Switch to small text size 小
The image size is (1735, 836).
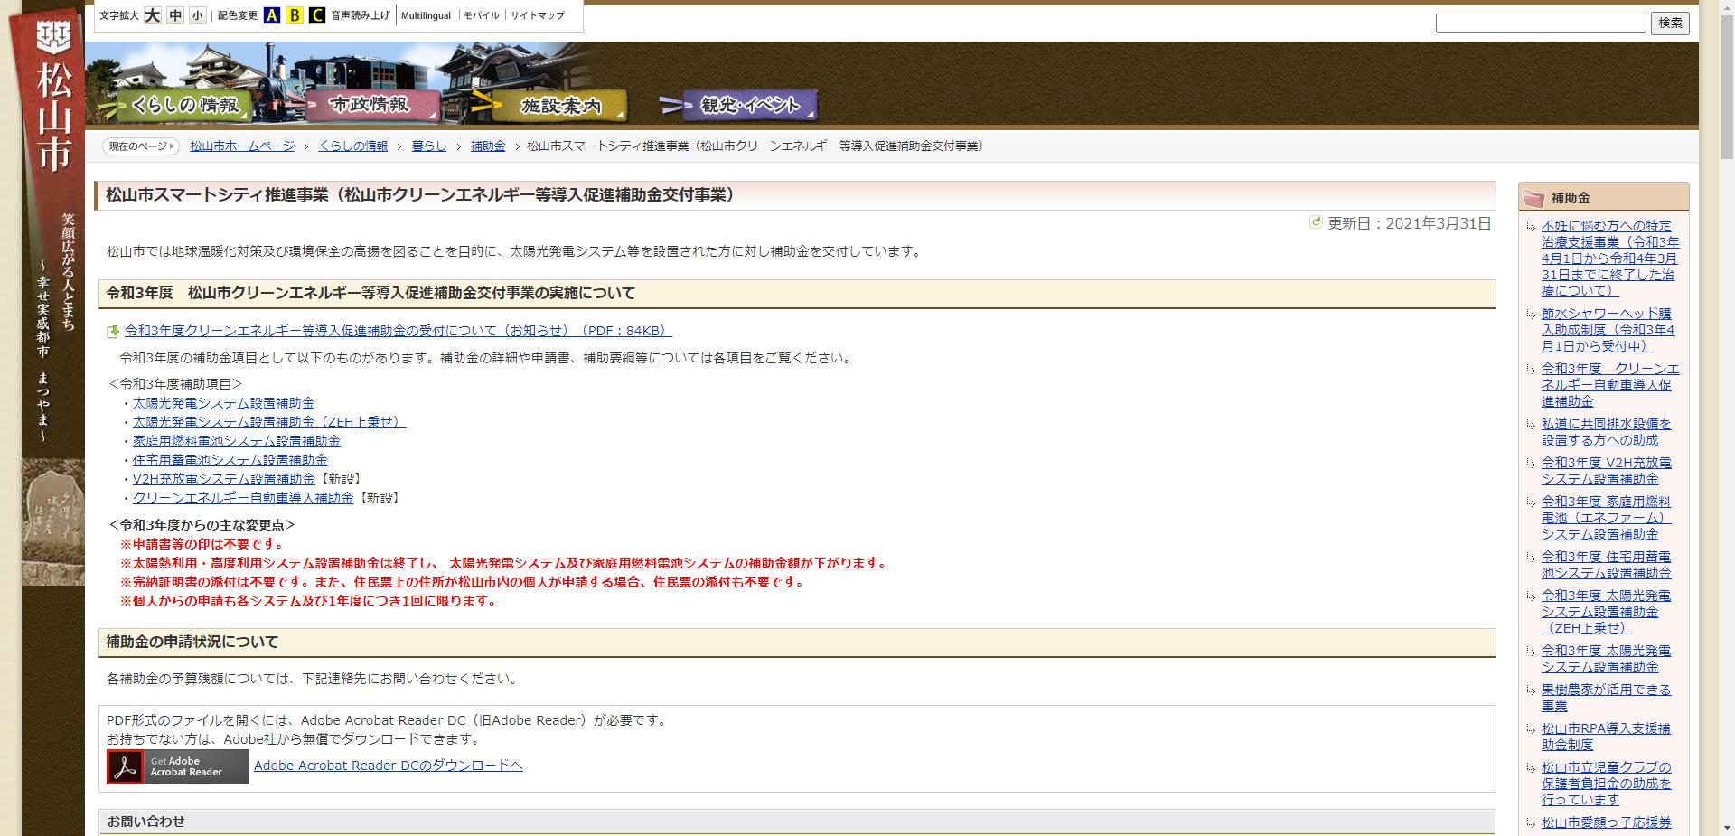(198, 15)
